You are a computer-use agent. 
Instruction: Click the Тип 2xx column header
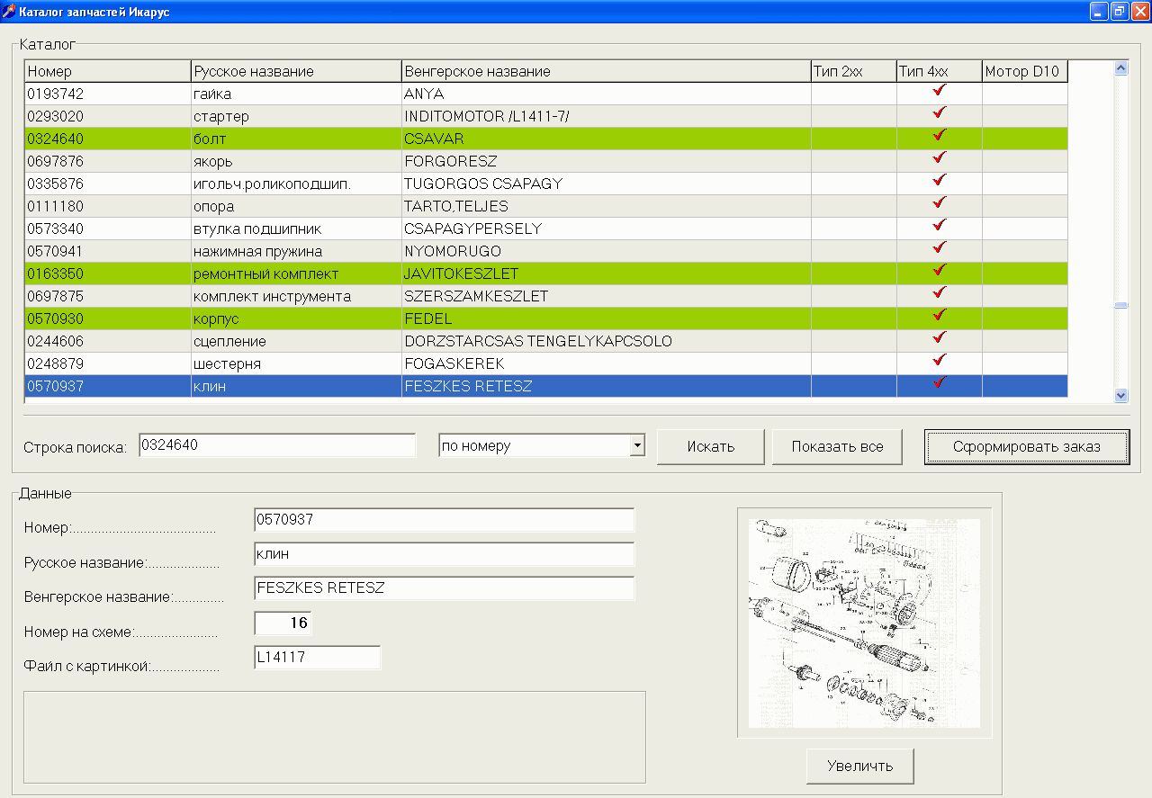[x=854, y=71]
